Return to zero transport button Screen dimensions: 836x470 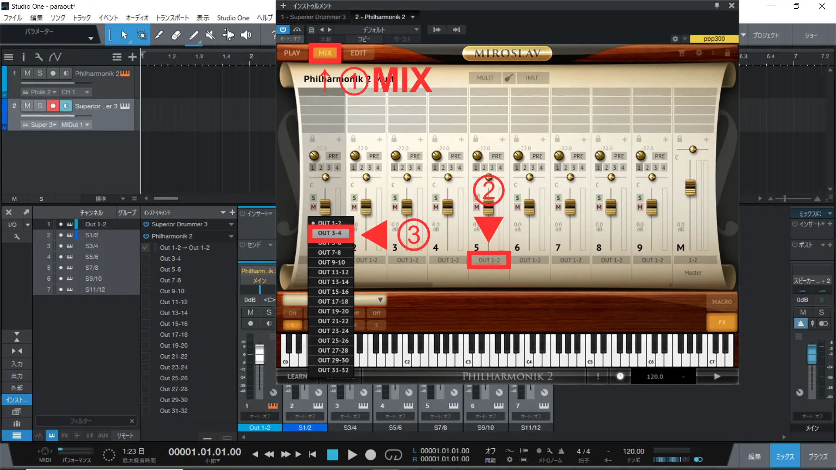(x=312, y=454)
